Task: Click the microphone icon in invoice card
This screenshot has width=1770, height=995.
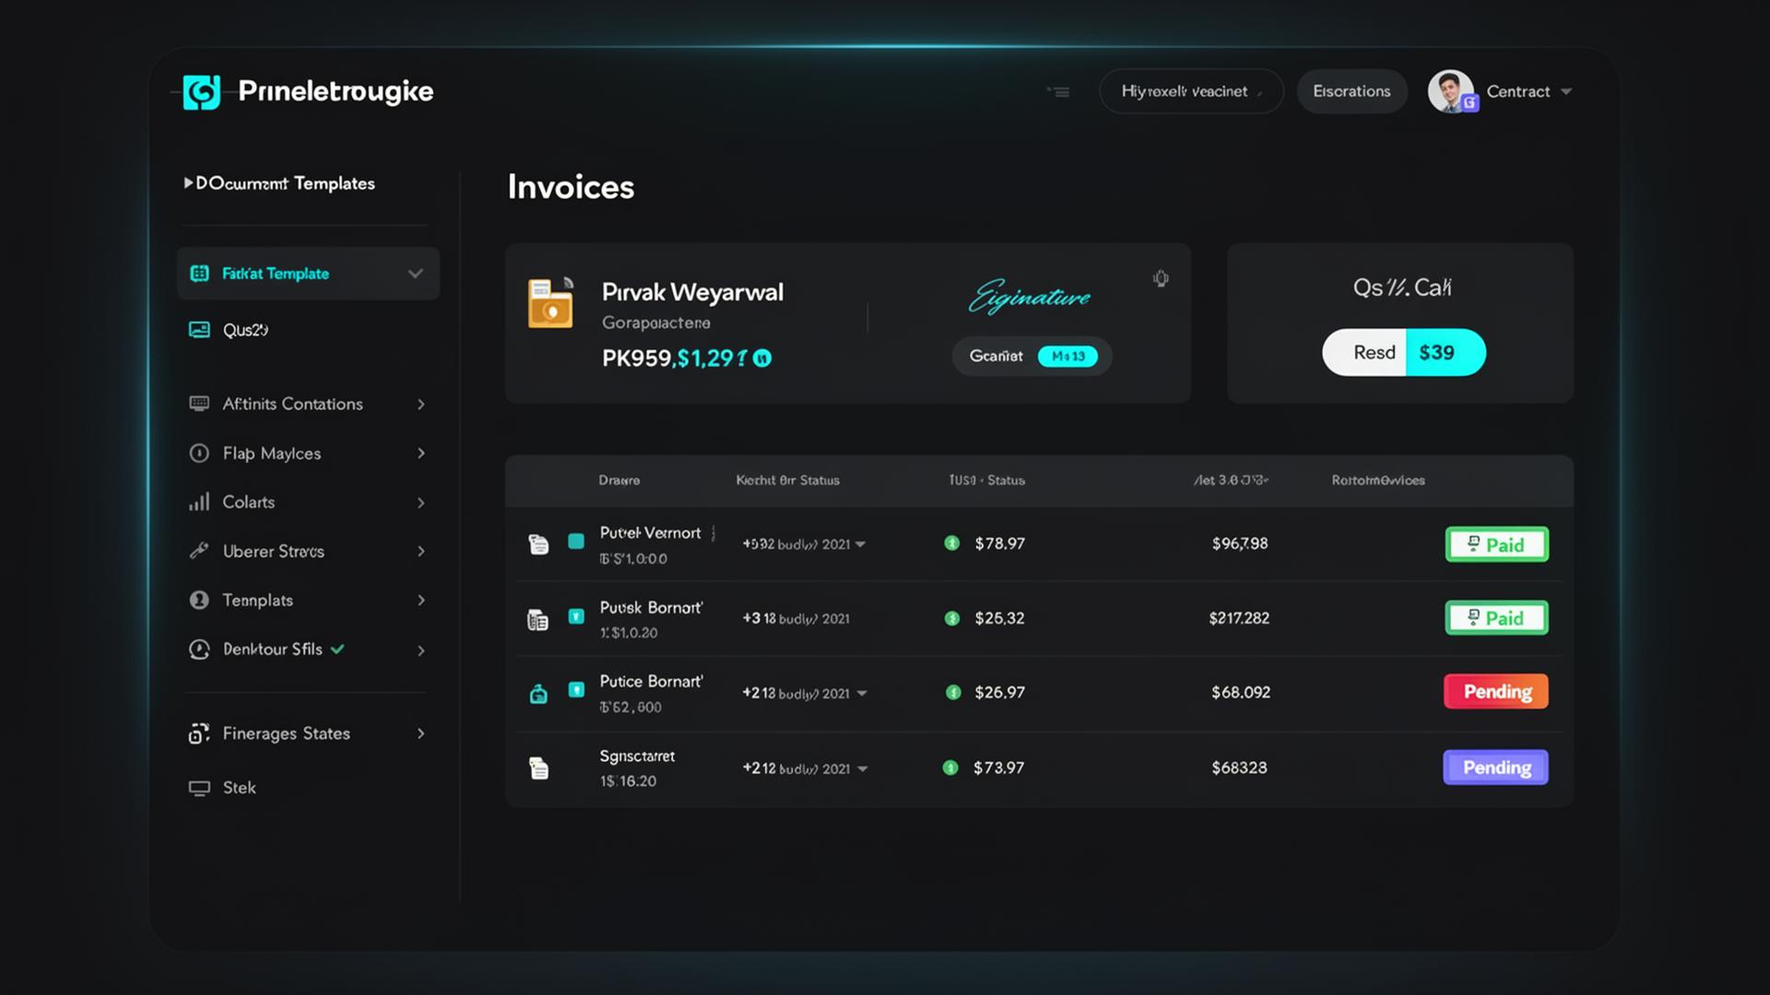Action: 1161,278
